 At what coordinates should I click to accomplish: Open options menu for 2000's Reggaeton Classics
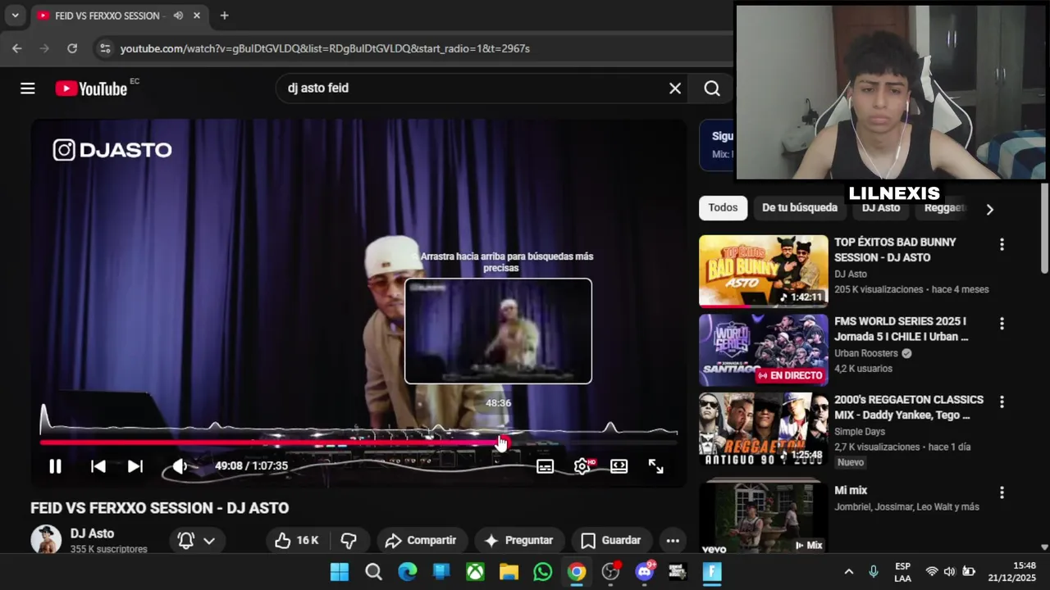(x=1002, y=402)
